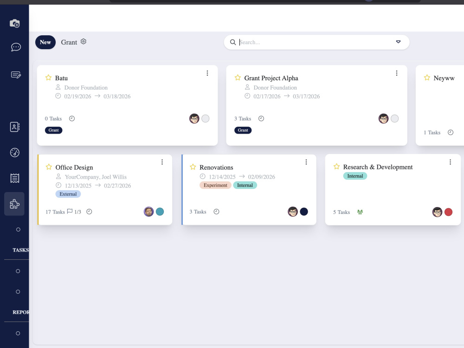The image size is (464, 348).
Task: Click grey status circle on Grant Project Alpha
Action: 394,118
